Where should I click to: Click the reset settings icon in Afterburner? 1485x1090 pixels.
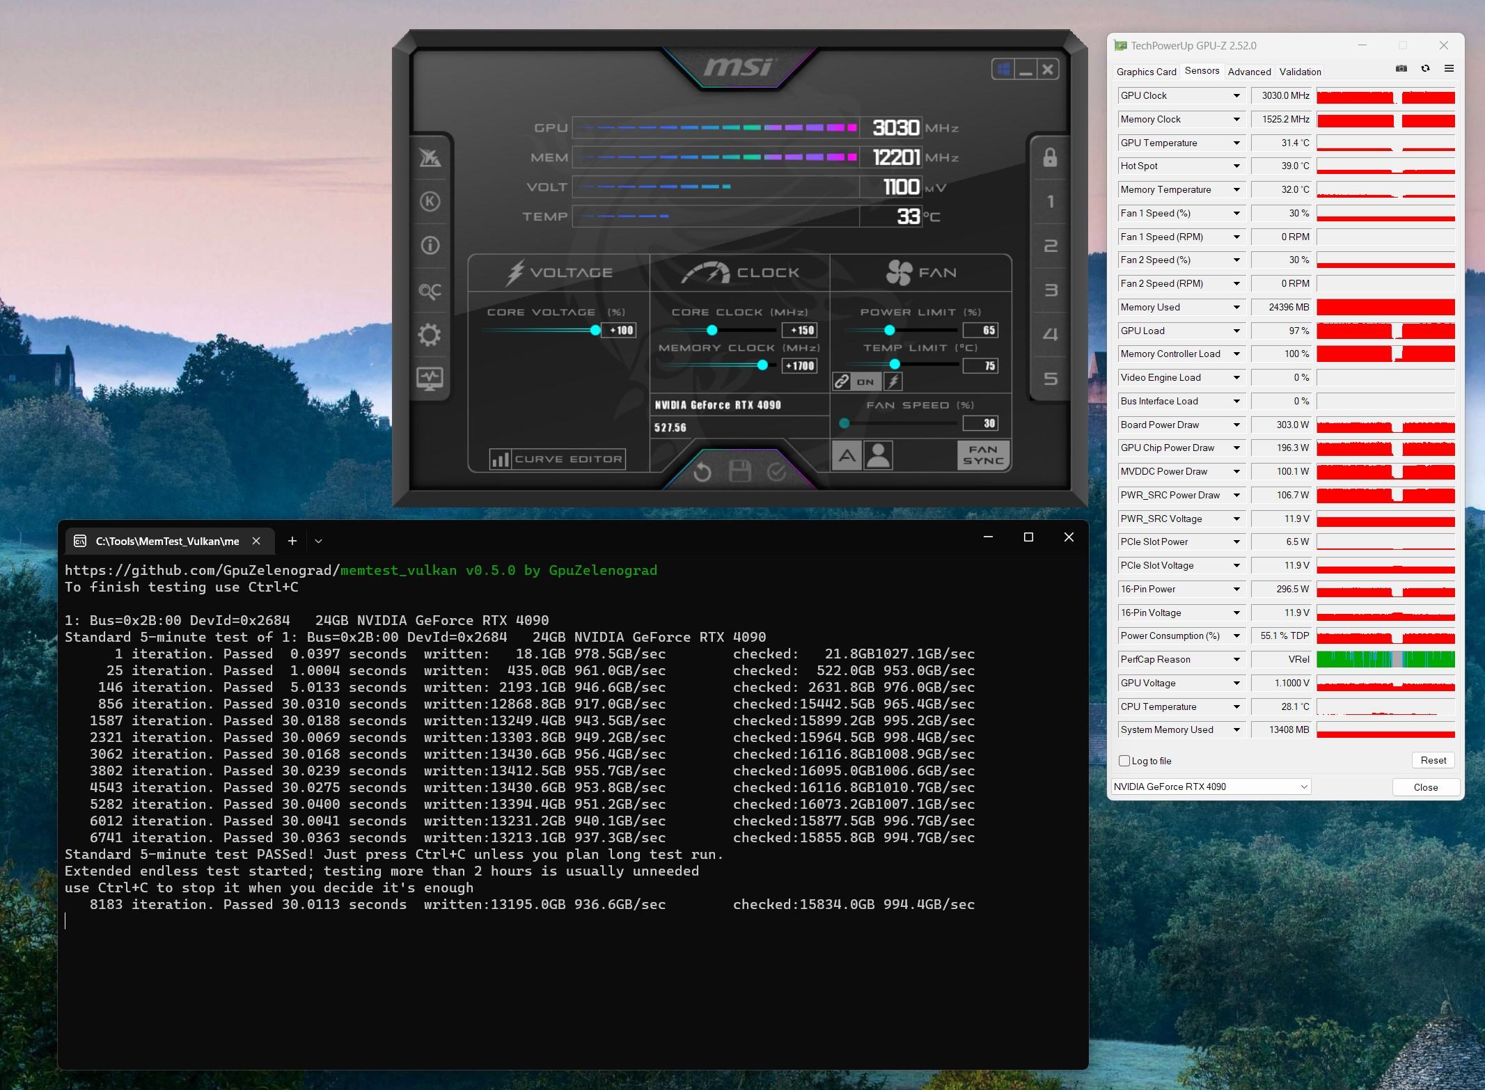702,473
